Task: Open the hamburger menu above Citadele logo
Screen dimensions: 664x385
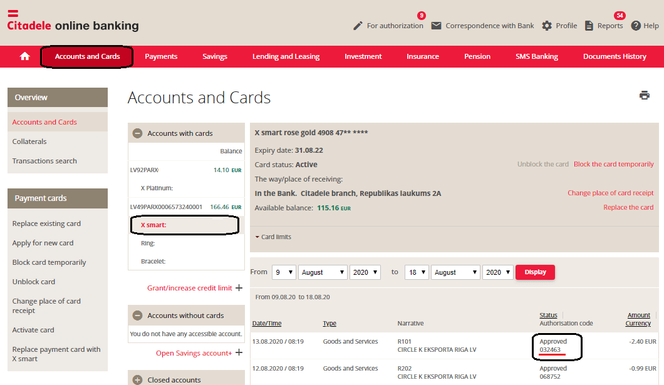Action: click(13, 14)
